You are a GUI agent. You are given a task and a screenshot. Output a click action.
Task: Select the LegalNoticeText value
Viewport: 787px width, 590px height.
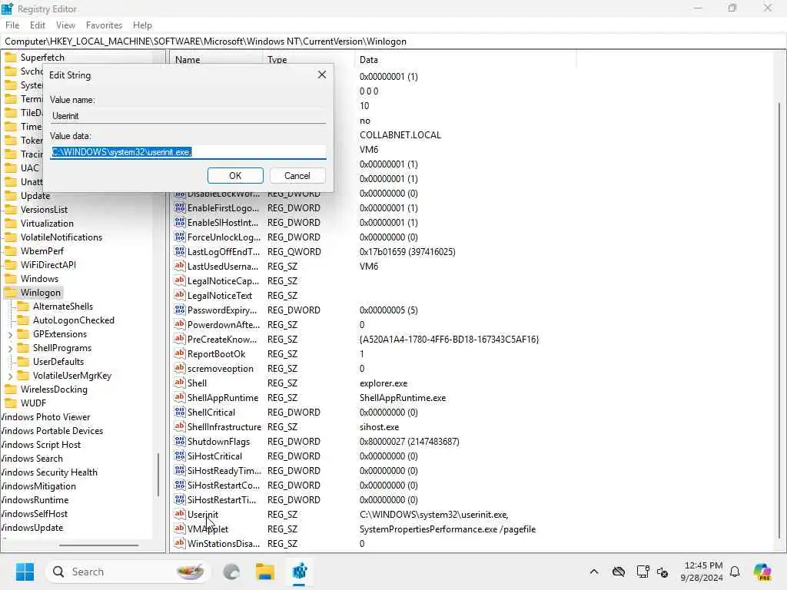219,296
